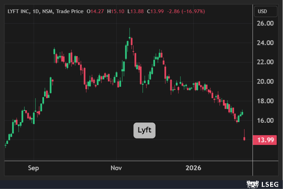283x189 pixels.
Task: Click the -2.86 (−16.97%) change text
Action: pyautogui.click(x=186, y=11)
